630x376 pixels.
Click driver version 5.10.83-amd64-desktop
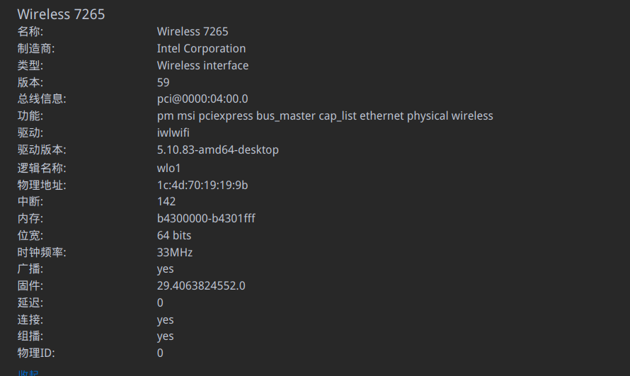(217, 150)
